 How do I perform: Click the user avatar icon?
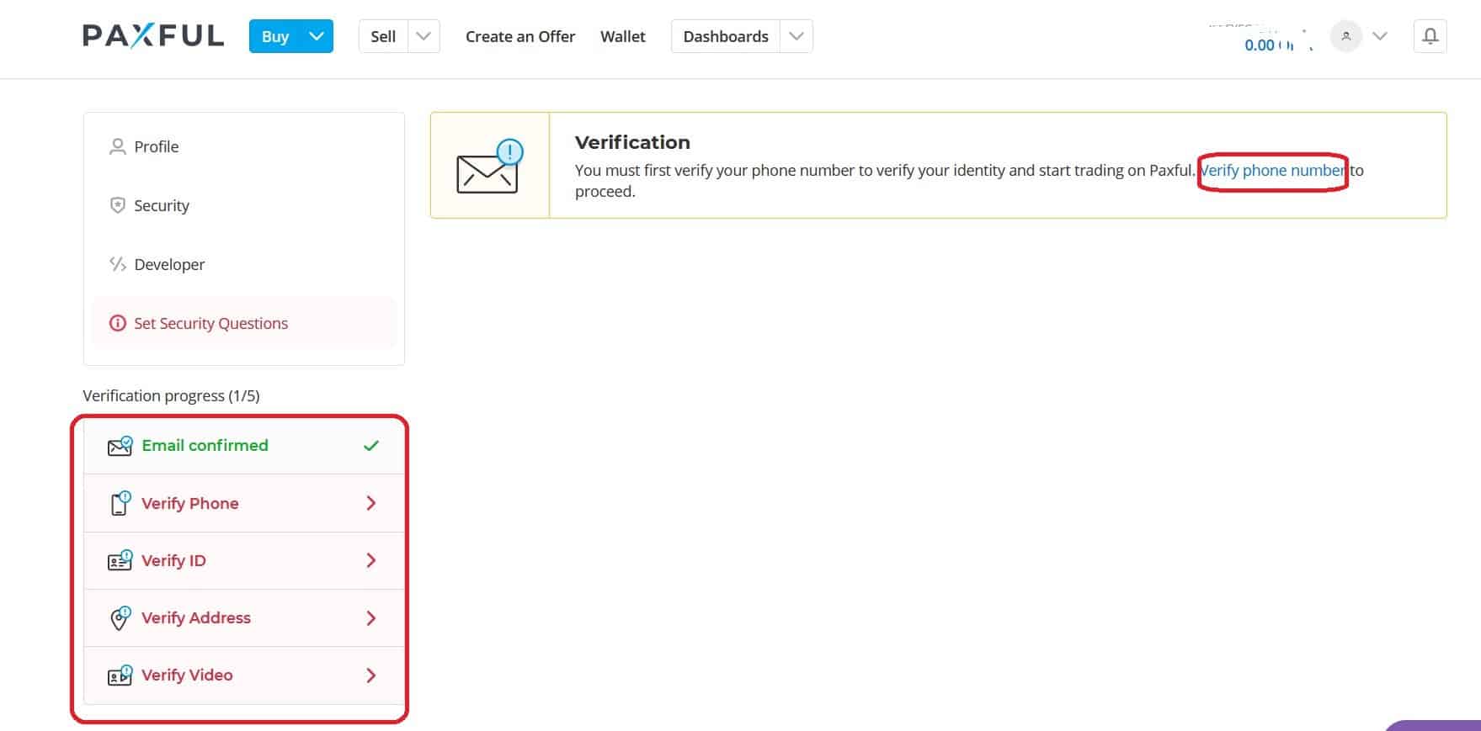click(x=1345, y=36)
